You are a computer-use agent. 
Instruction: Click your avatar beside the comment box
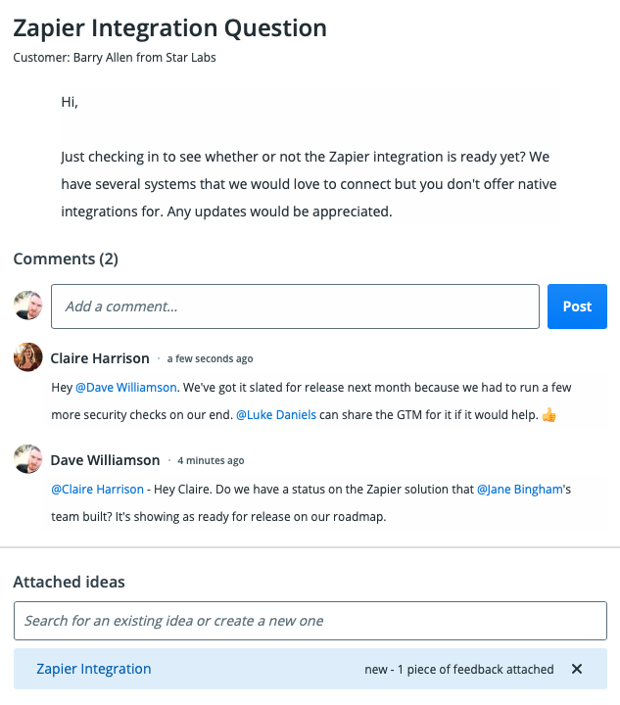(x=27, y=305)
